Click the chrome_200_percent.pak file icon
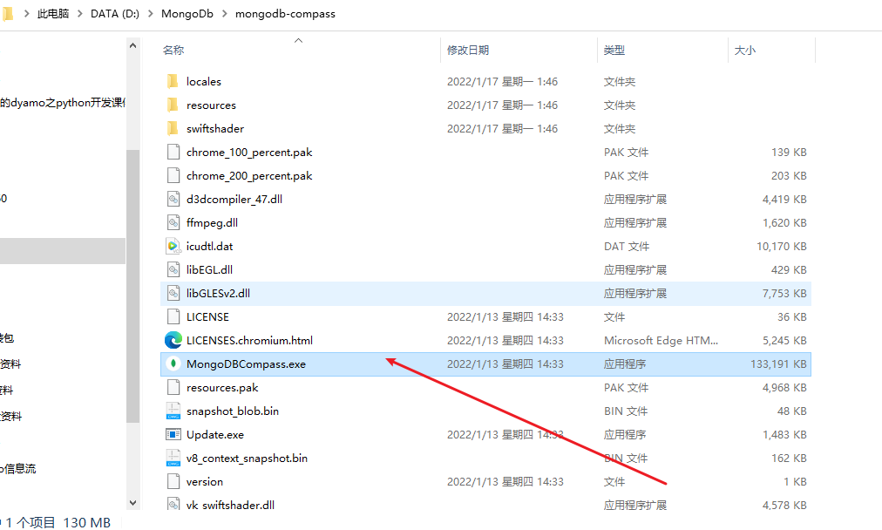 coord(173,176)
